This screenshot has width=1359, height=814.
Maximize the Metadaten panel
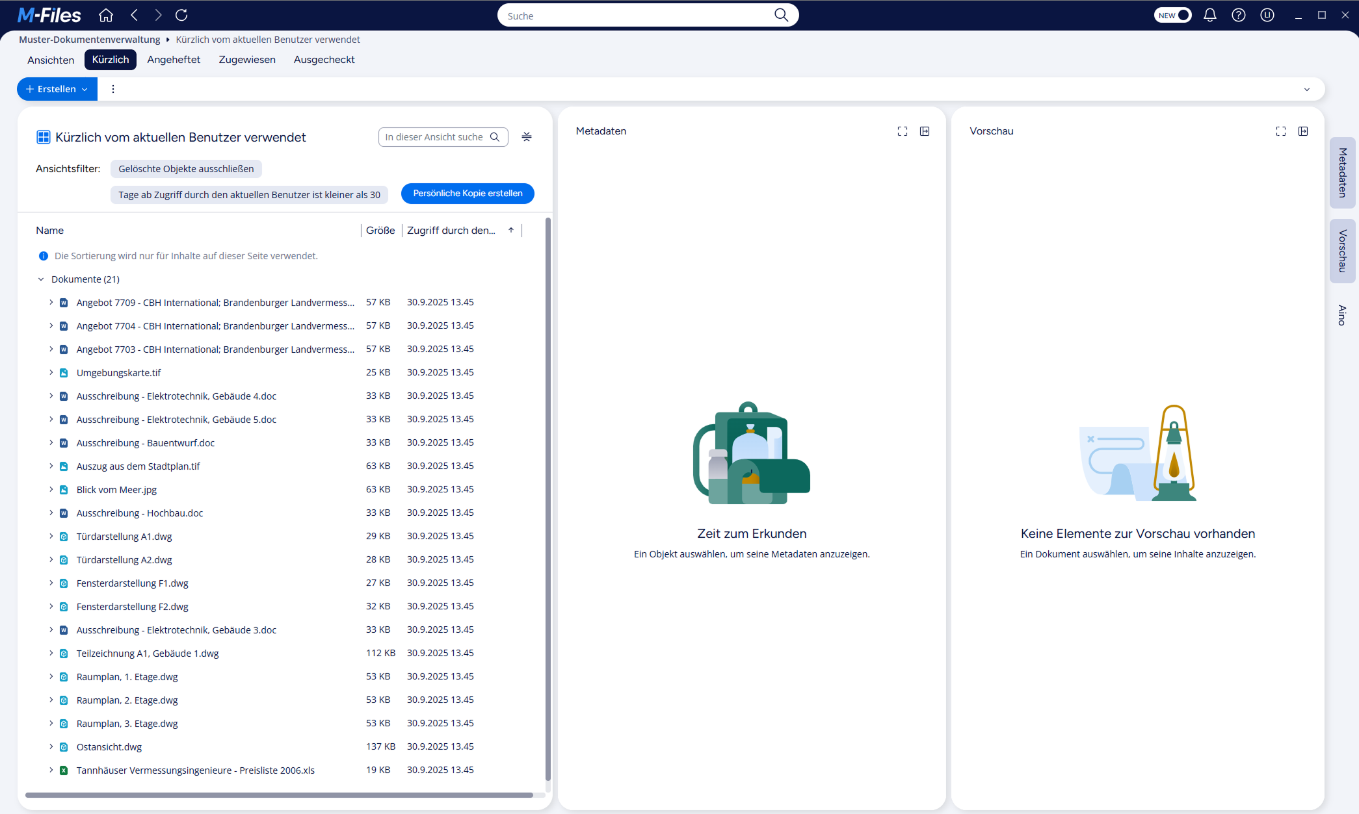coord(902,131)
